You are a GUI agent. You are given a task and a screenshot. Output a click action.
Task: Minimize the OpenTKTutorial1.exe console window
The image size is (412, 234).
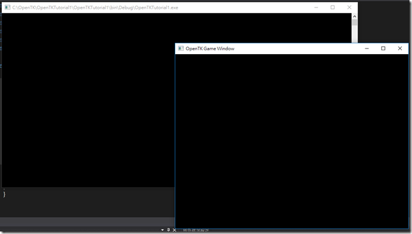316,8
